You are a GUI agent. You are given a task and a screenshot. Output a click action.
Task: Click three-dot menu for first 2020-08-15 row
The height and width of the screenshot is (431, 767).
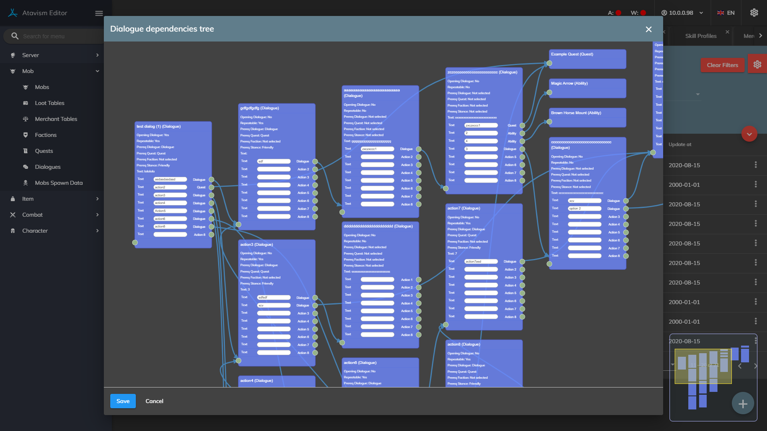coord(755,165)
